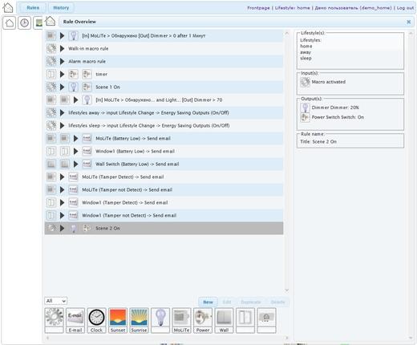Click the clock icon button in toolbar

(x=24, y=22)
